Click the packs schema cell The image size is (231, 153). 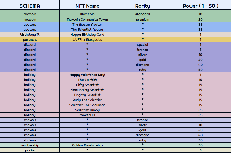tap(30, 150)
